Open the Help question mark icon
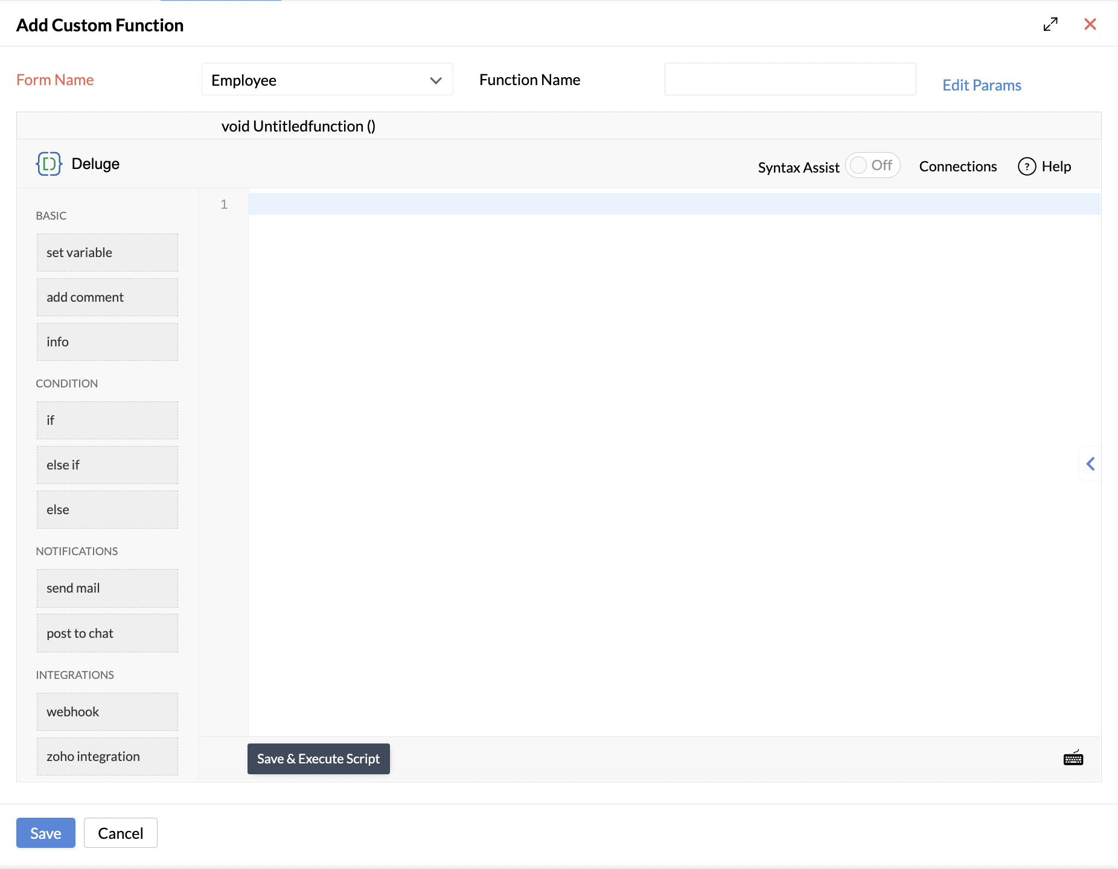Viewport: 1118px width, 869px height. (1026, 167)
